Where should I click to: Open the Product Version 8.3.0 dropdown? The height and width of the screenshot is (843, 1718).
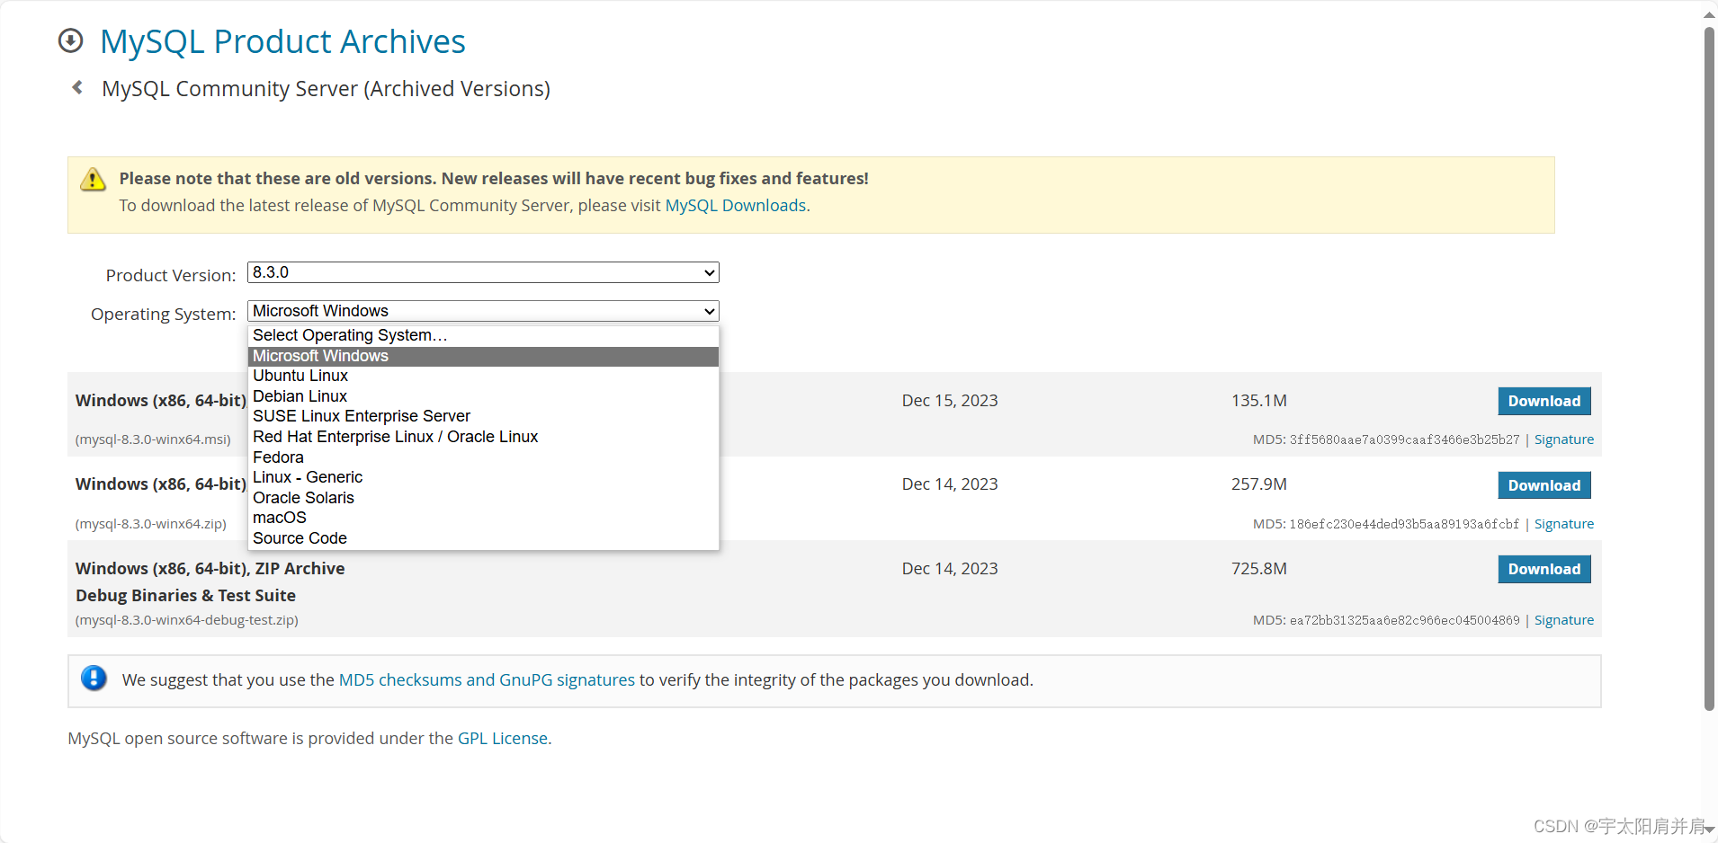(x=483, y=272)
